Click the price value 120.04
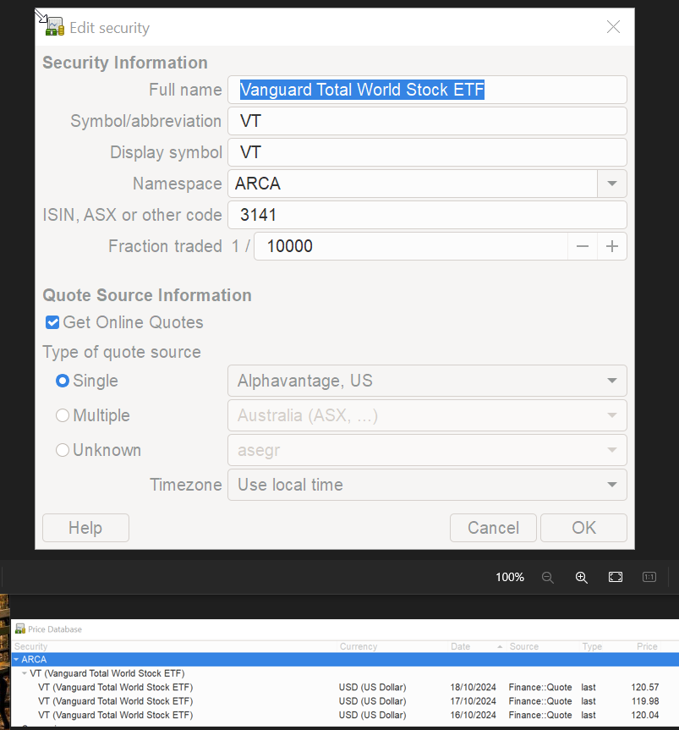Viewport: 679px width, 730px height. 645,715
